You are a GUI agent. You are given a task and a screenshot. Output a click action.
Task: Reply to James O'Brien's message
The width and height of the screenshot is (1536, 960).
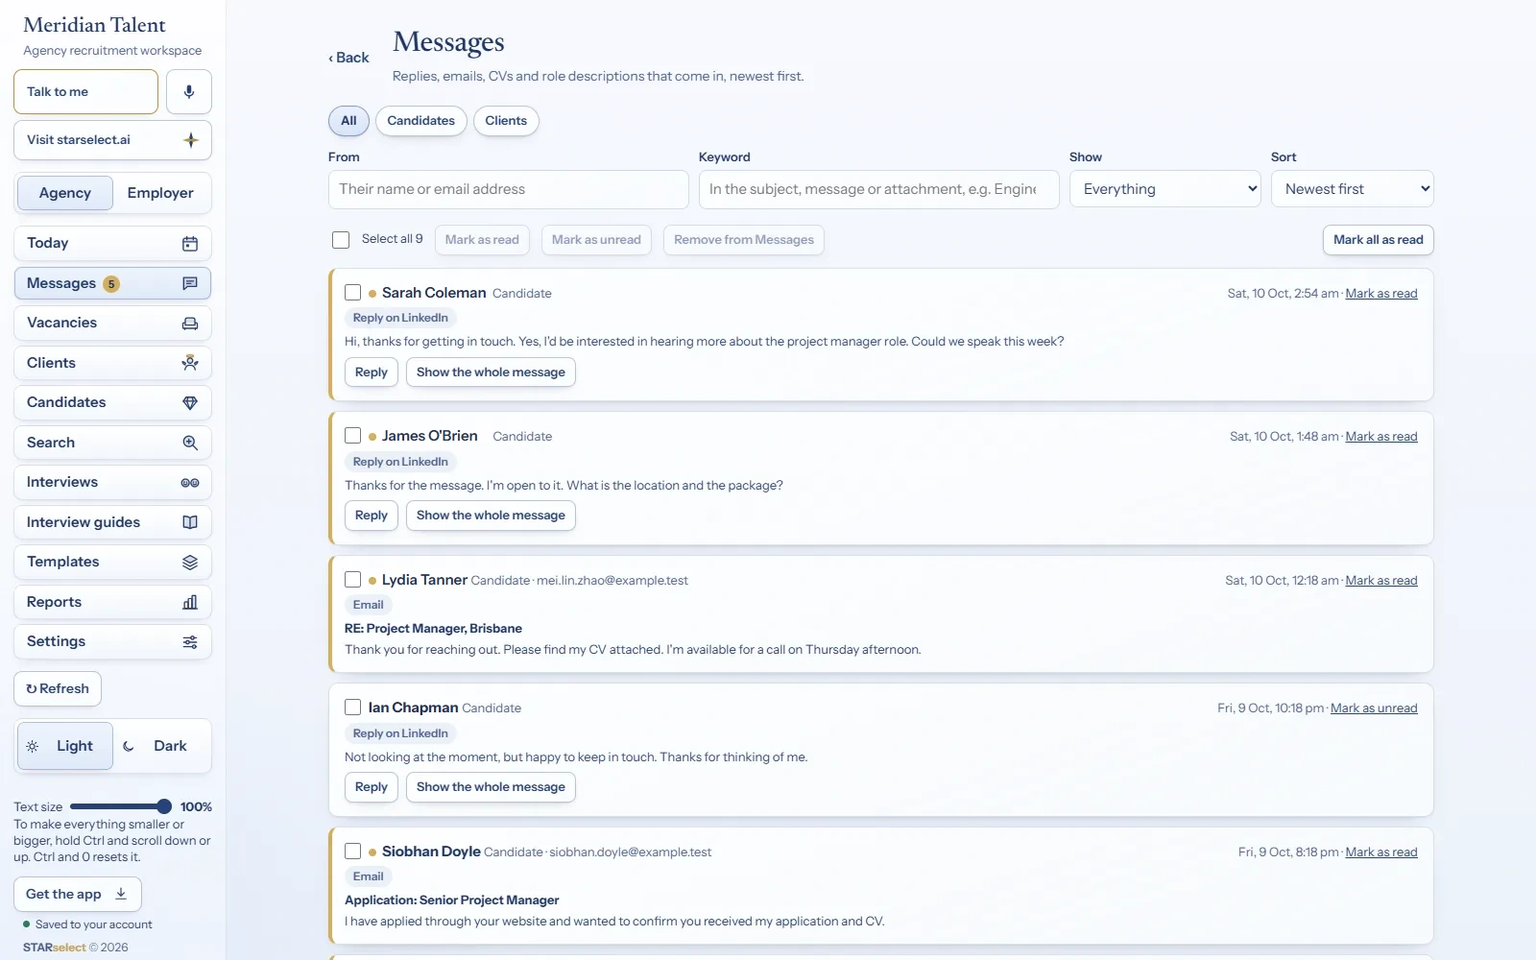(x=372, y=516)
